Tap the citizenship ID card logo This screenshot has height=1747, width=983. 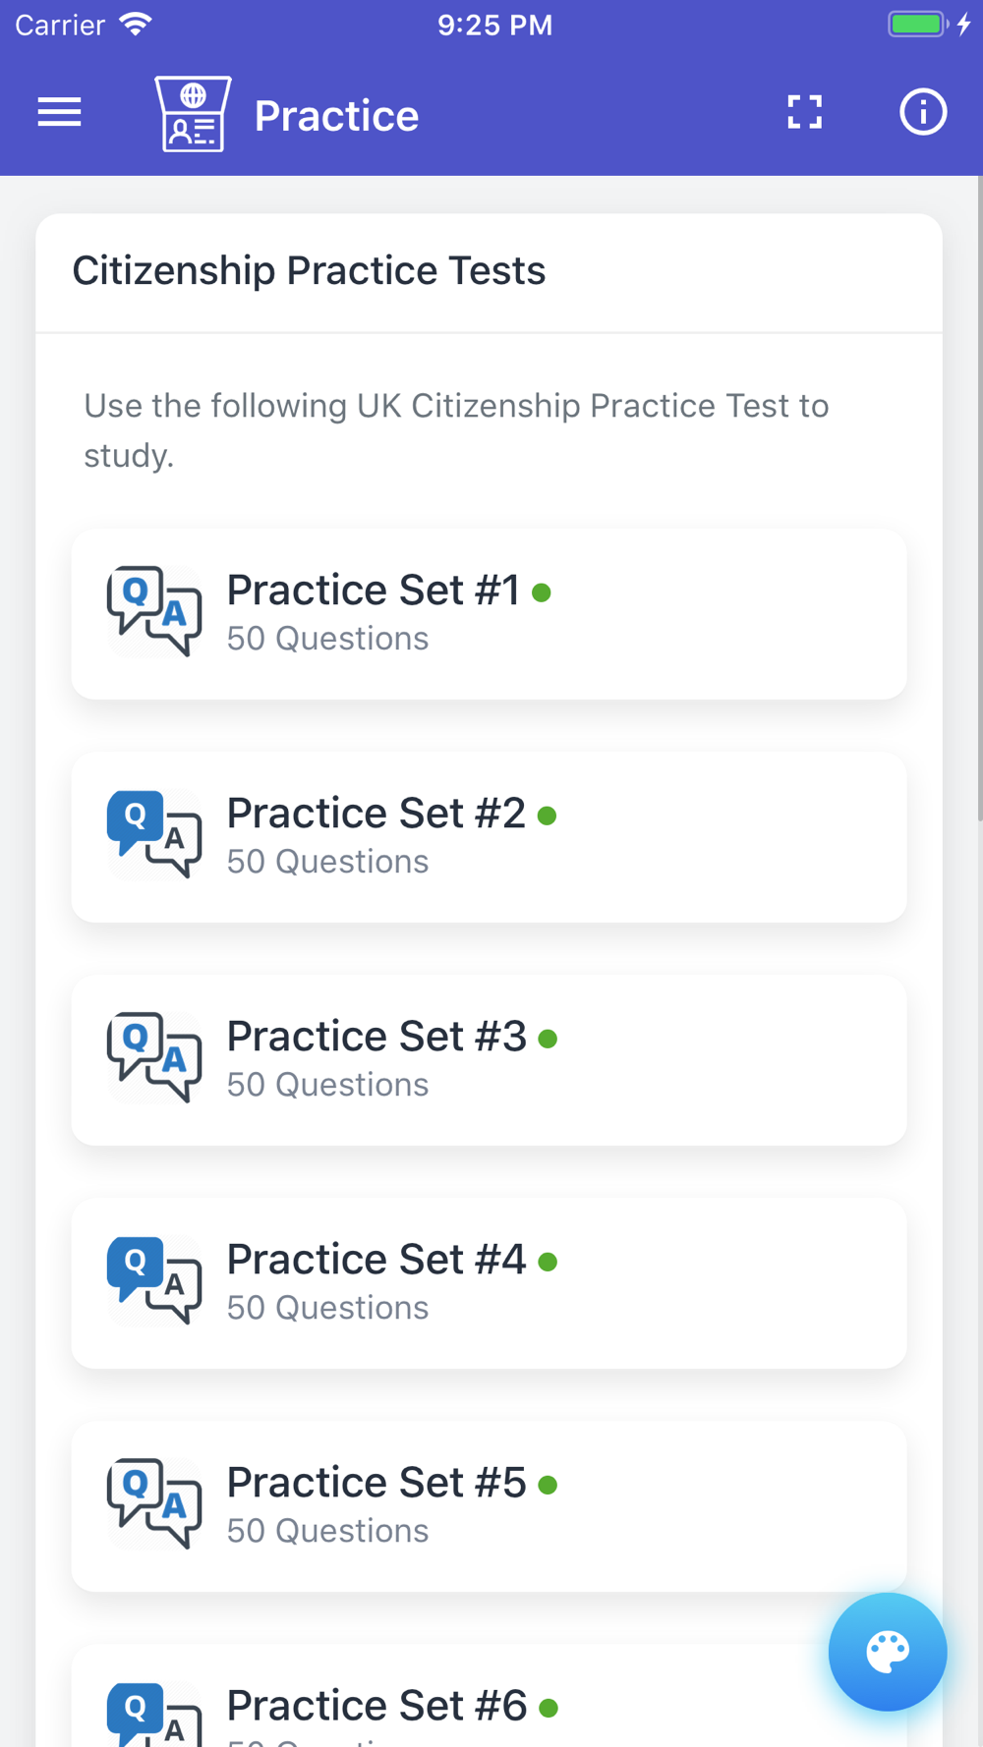tap(193, 114)
